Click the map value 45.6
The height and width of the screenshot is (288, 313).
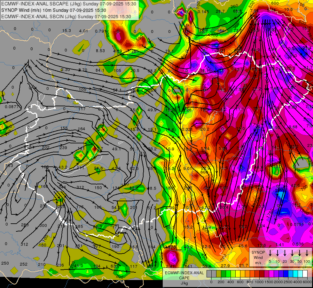pyautogui.click(x=243, y=246)
